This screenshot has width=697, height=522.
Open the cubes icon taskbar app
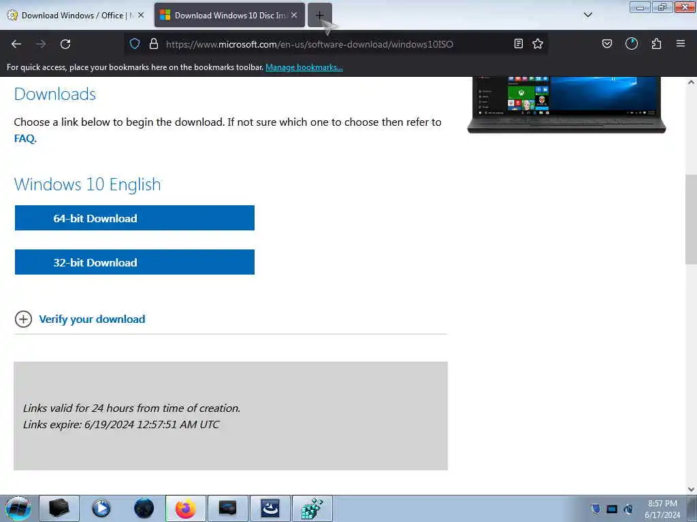point(312,508)
